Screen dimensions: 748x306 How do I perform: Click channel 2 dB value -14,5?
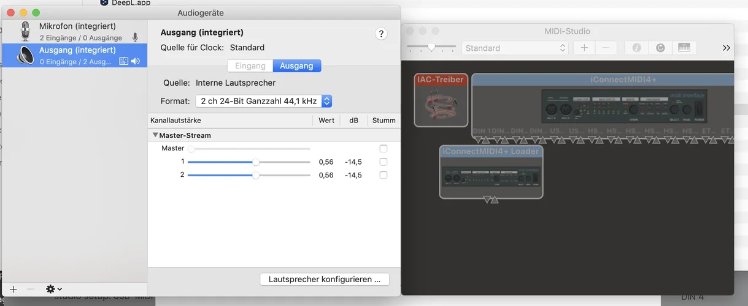click(353, 175)
